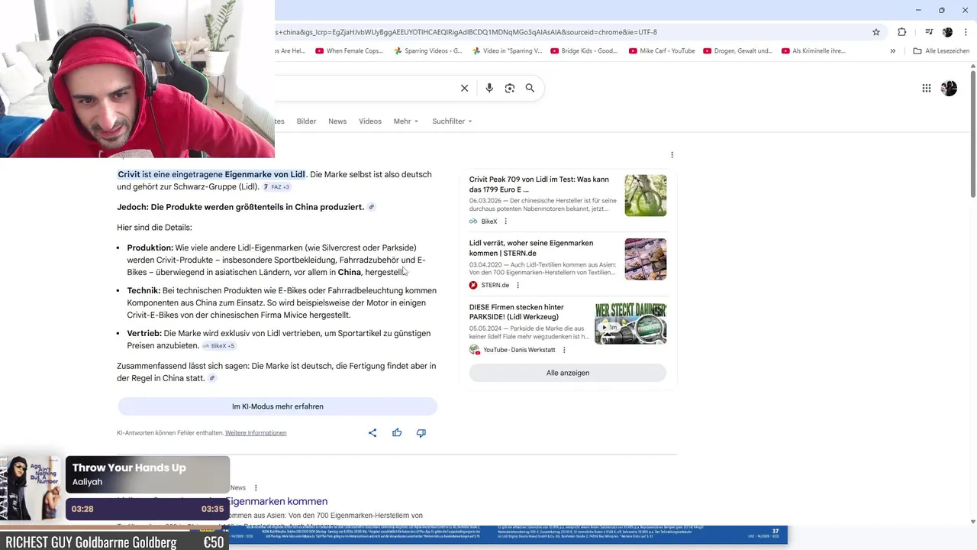Click the bold 'Technik:' bullet heading

[143, 291]
